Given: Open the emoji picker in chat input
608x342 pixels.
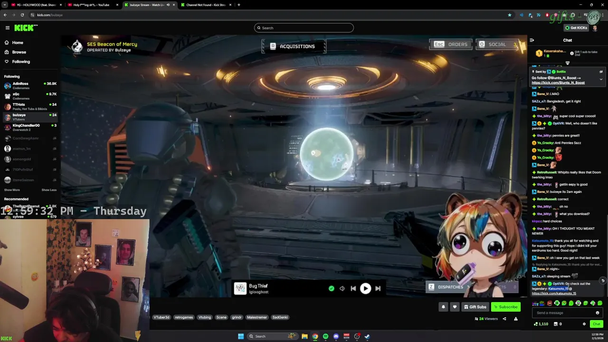Looking at the screenshot, I should click(598, 313).
